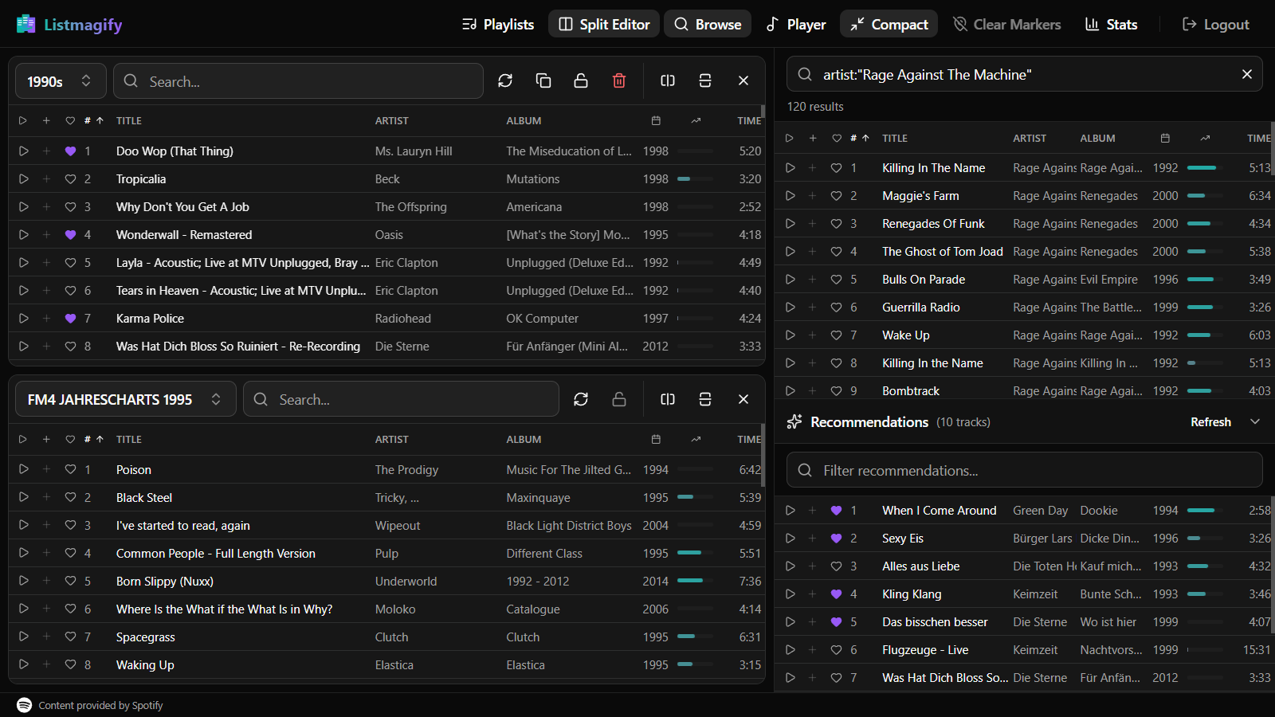Click the reload icon in 1990s panel
The height and width of the screenshot is (717, 1275).
coord(505,80)
